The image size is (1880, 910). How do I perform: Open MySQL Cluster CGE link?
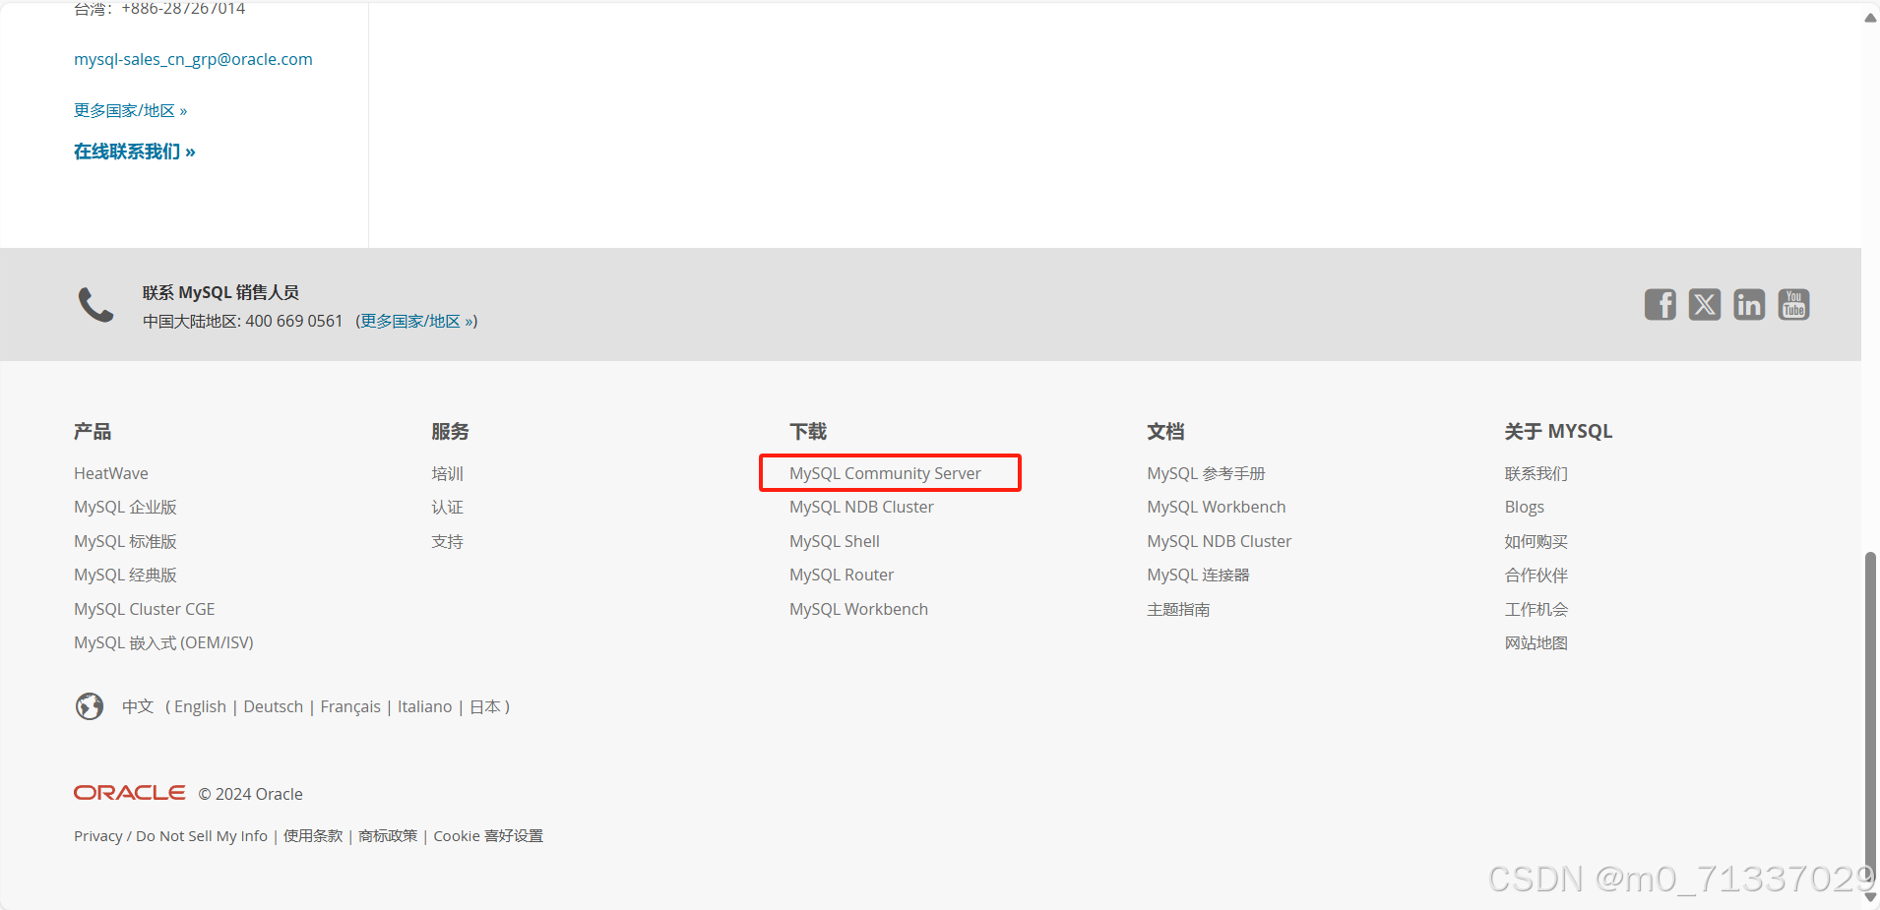click(x=144, y=609)
